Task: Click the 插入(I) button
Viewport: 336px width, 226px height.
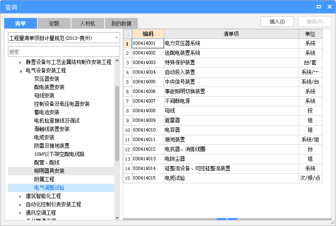Action: pyautogui.click(x=277, y=22)
